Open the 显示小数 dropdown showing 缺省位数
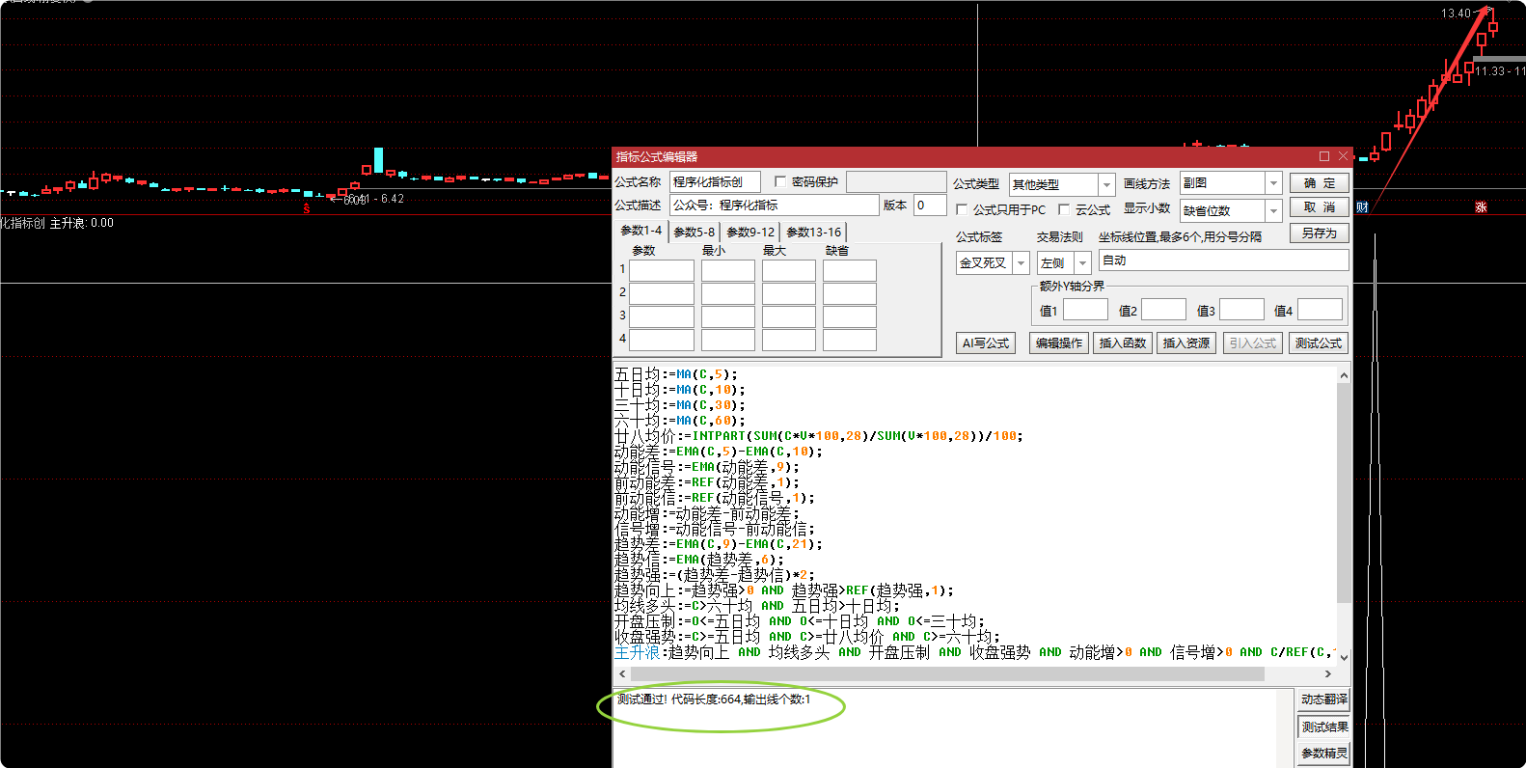This screenshot has width=1526, height=768. 1273,210
